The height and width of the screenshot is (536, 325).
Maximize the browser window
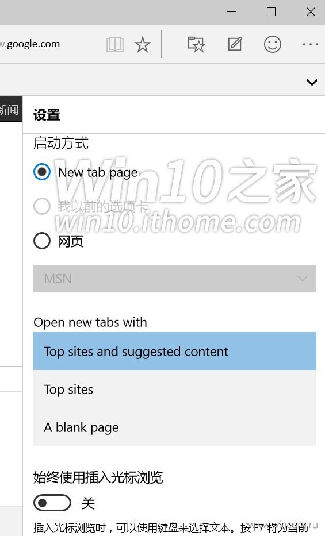271,12
